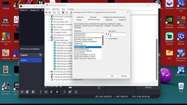187x105 pixels.
Task: Open Вид menu in Device Manager
Action: (x=63, y=9)
